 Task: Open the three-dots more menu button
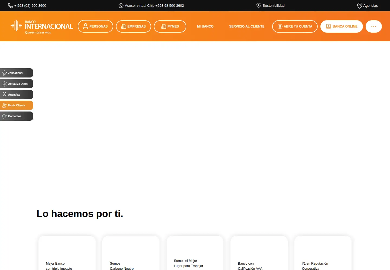click(374, 26)
